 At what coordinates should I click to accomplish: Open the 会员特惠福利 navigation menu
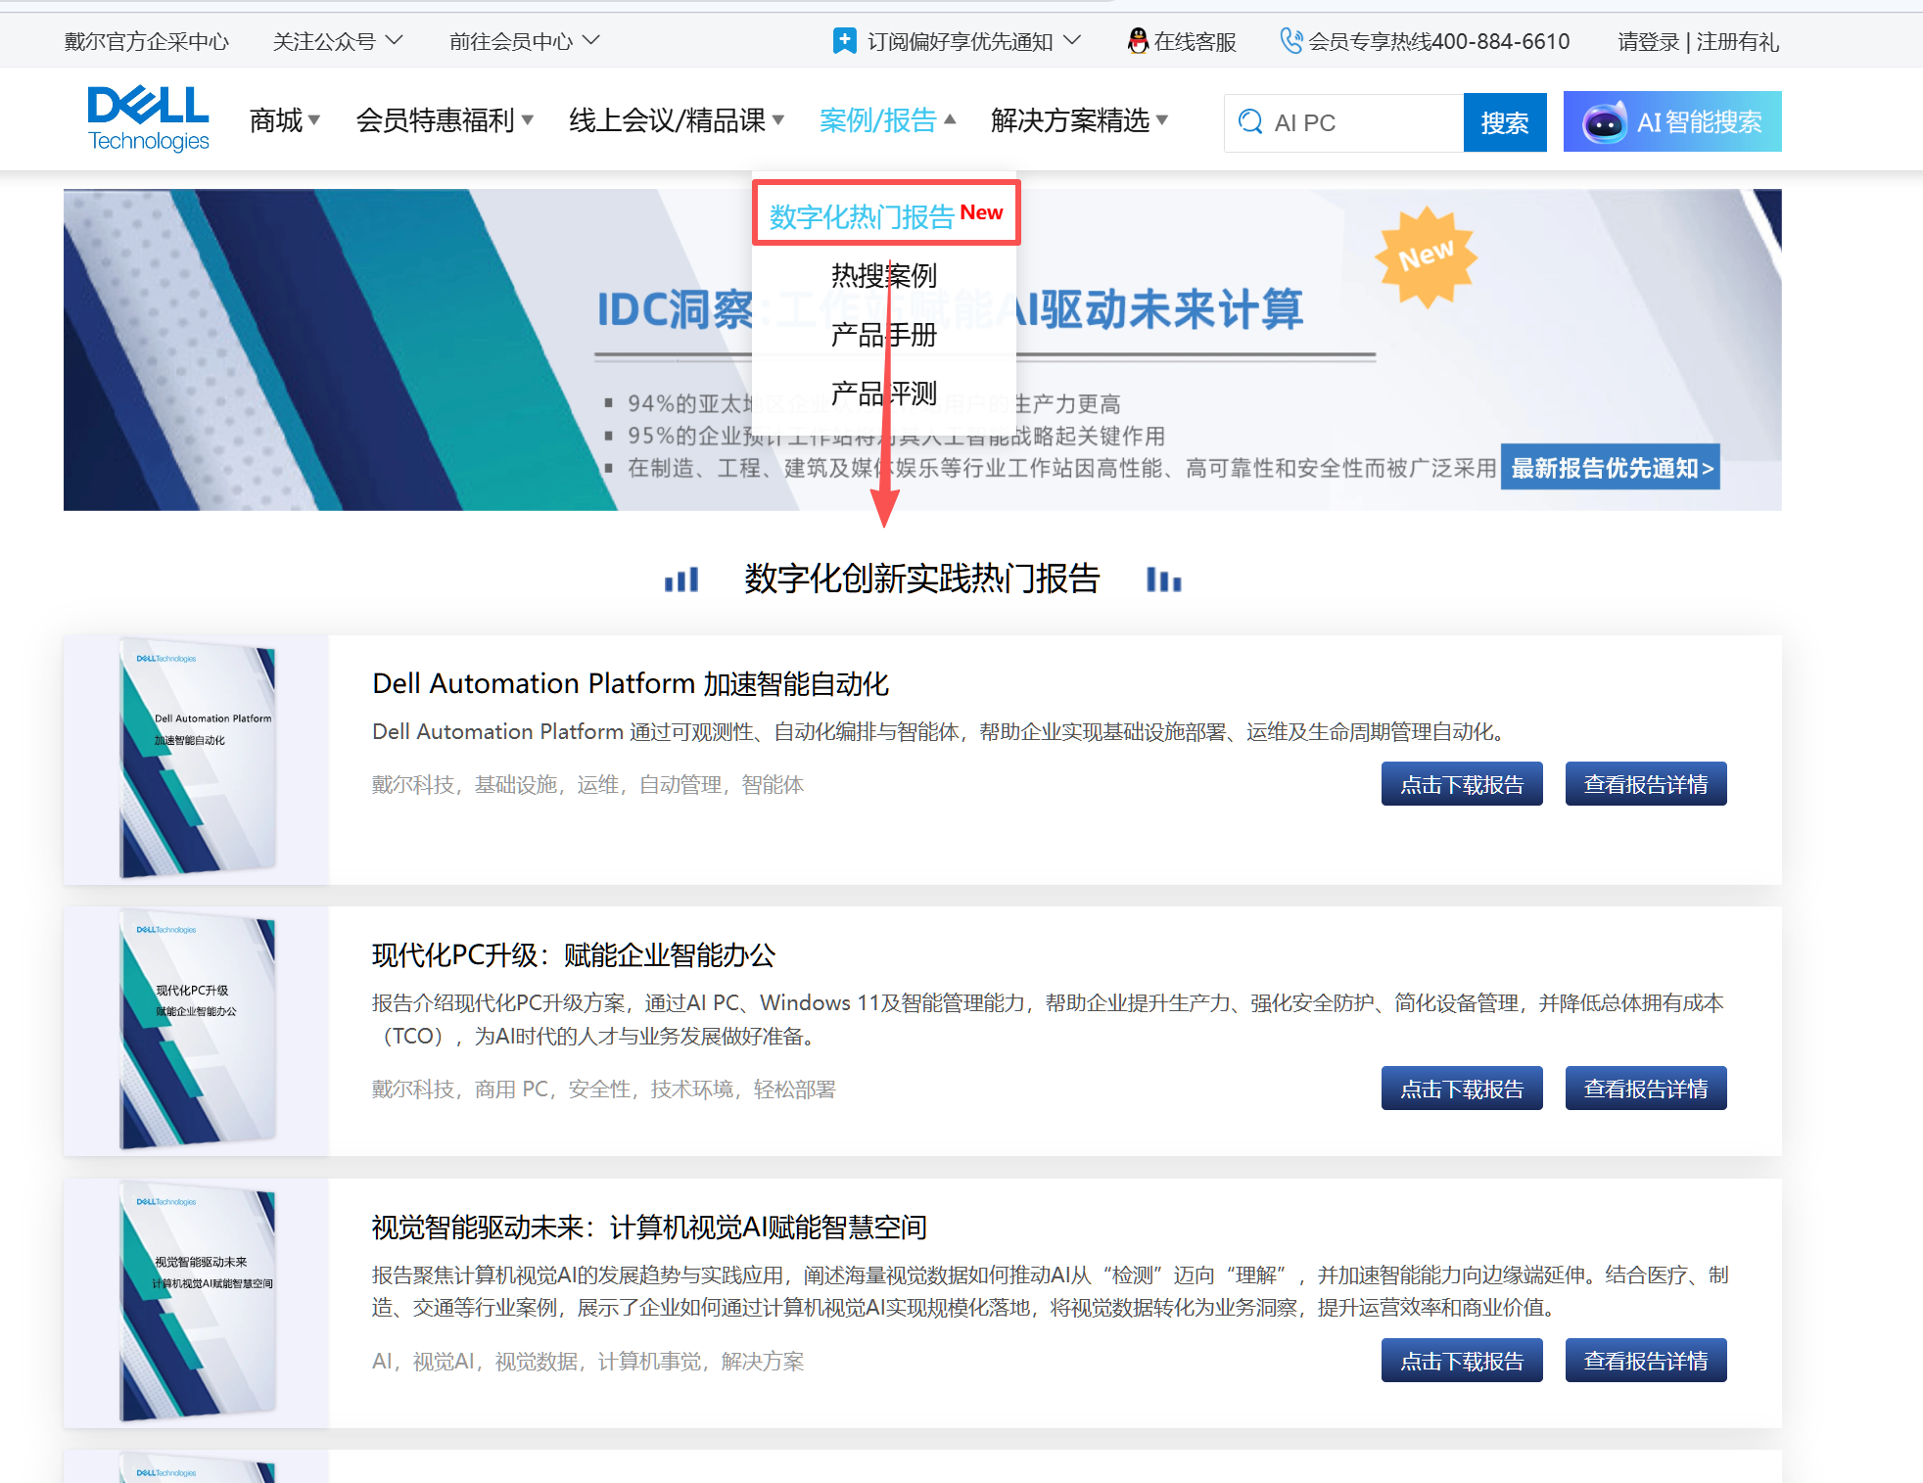pyautogui.click(x=445, y=120)
